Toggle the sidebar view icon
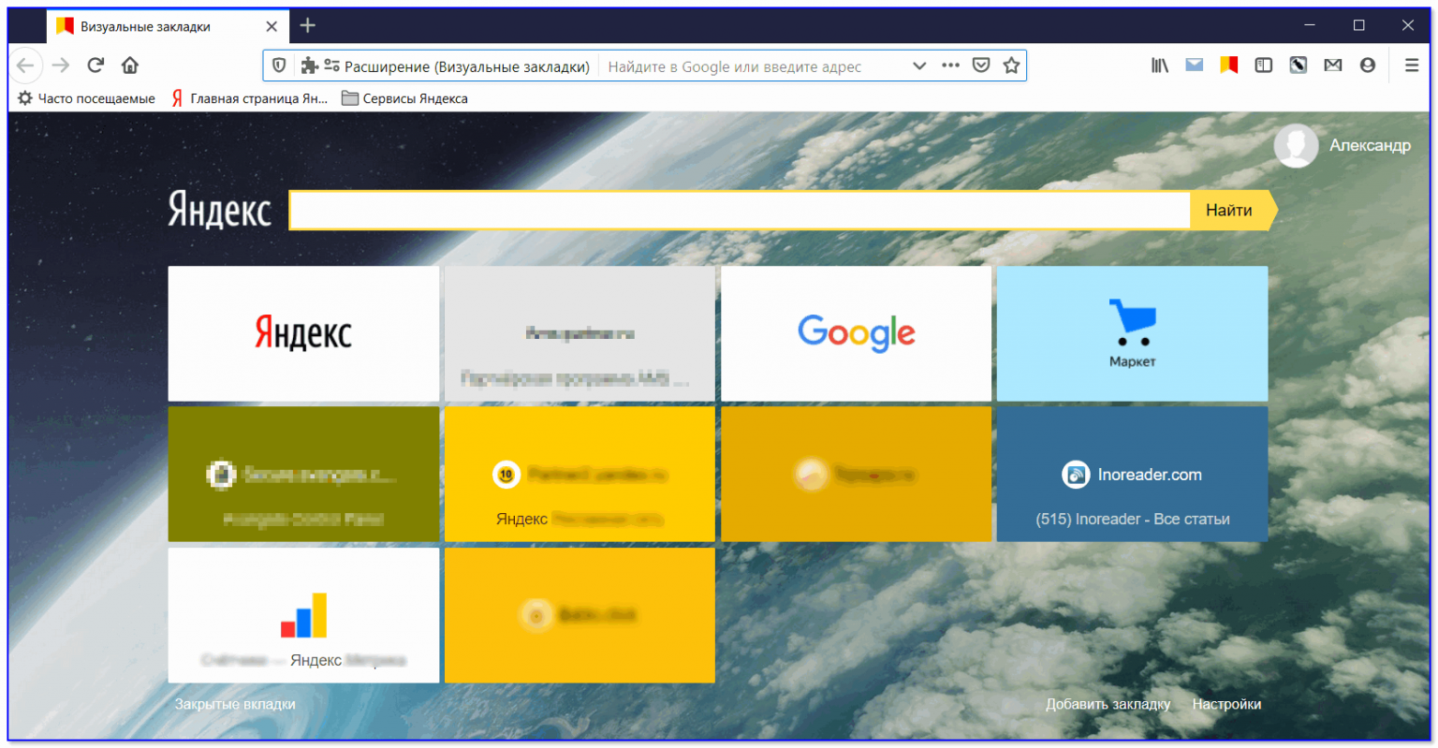The width and height of the screenshot is (1438, 748). point(1264,66)
